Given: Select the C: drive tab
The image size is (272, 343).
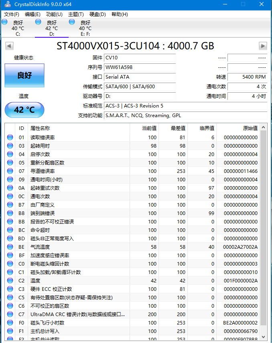Looking at the screenshot, I should pyautogui.click(x=18, y=28).
